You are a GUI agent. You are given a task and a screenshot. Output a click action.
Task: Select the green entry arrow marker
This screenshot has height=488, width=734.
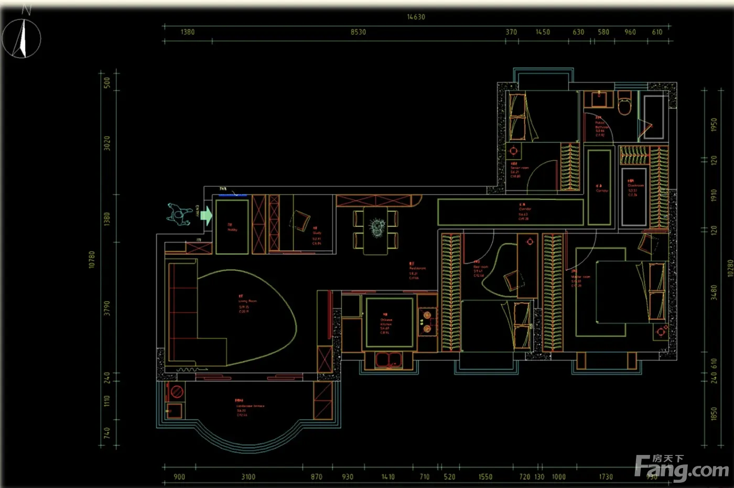[x=206, y=215]
